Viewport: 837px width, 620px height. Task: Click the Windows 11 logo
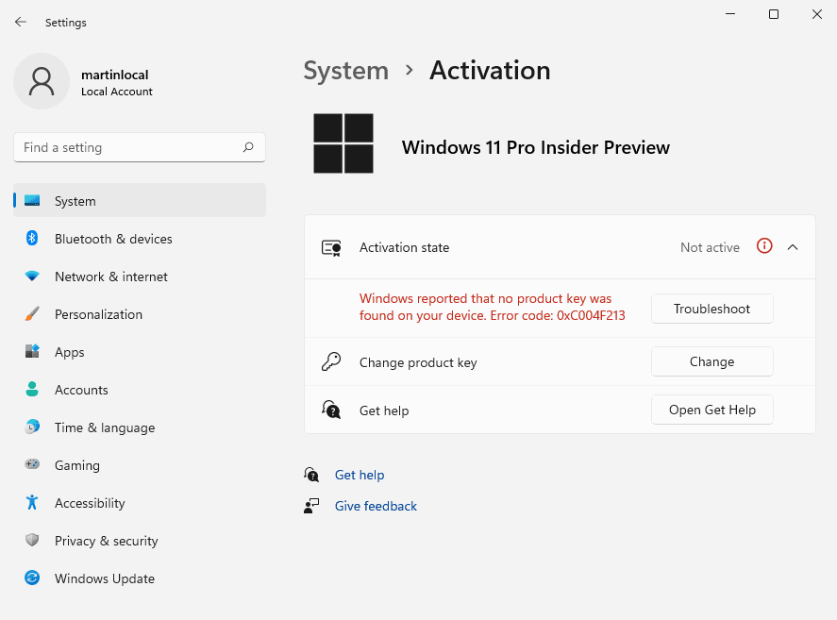point(343,143)
